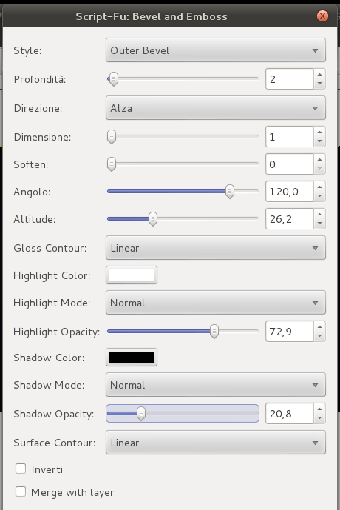
Task: Click the Altitude value field
Action: pos(290,219)
